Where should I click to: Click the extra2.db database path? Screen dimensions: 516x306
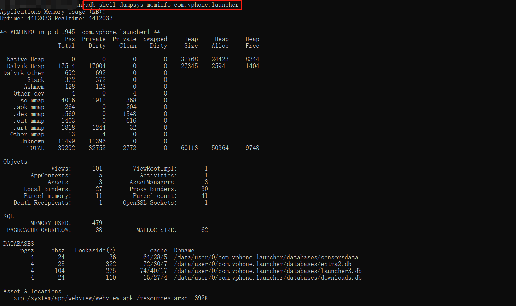click(263, 264)
